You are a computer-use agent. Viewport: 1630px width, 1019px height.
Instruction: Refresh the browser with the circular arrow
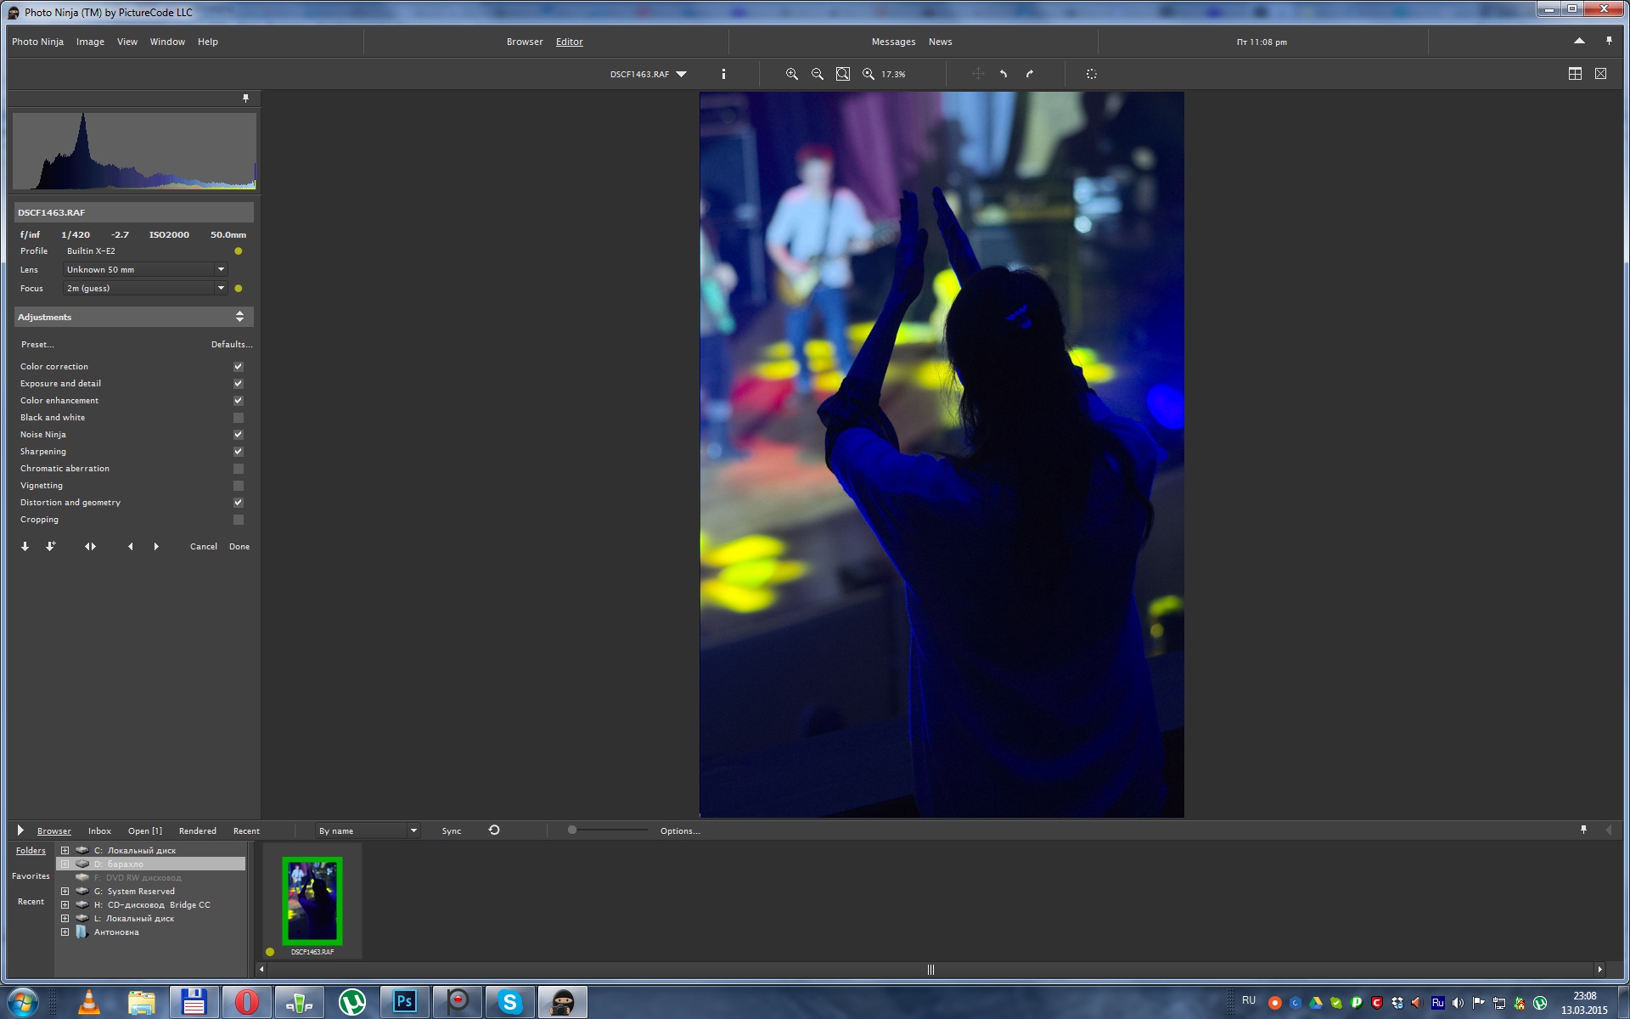click(494, 830)
